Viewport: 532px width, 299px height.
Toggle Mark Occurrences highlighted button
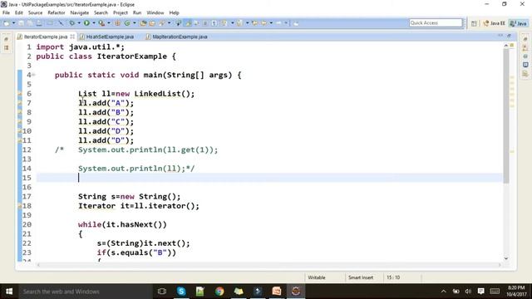188,23
